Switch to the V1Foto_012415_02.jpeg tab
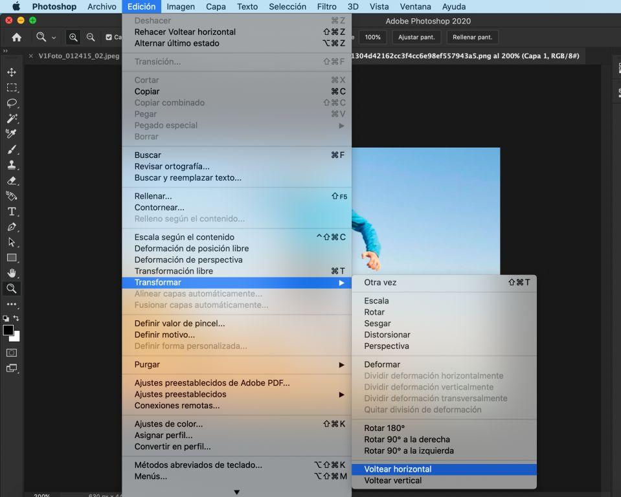 coord(79,56)
